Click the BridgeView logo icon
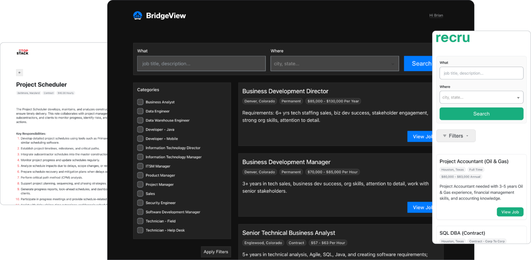531x260 pixels. pyautogui.click(x=138, y=15)
